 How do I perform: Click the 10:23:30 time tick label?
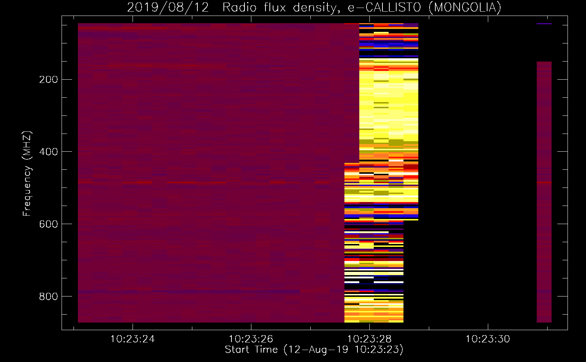tap(488, 339)
